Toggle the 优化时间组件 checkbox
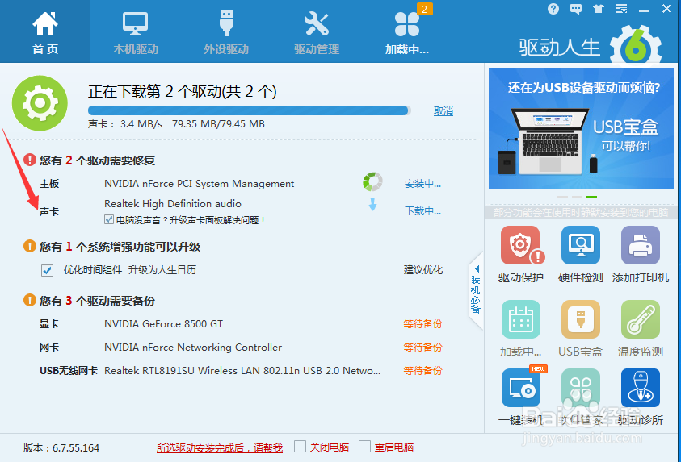The image size is (681, 462). [x=47, y=270]
